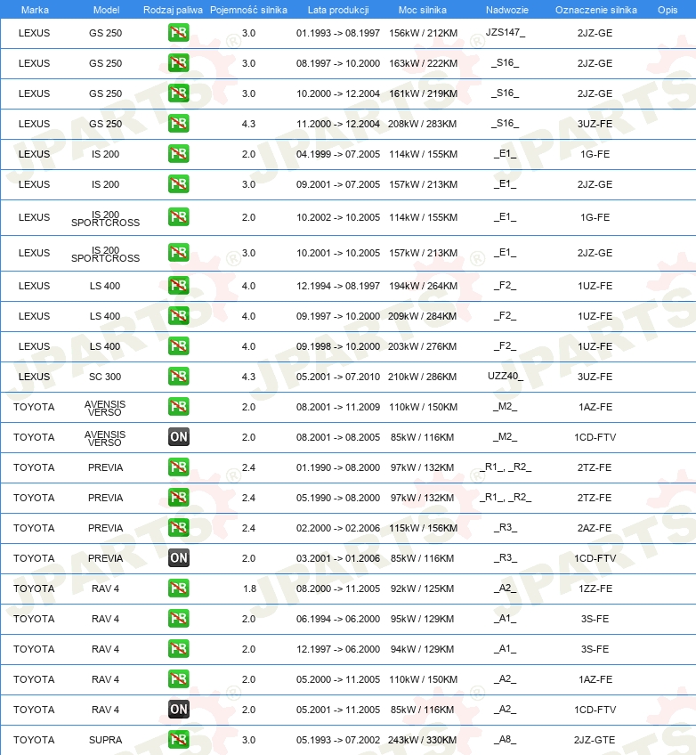Image resolution: width=696 pixels, height=755 pixels.
Task: Click diesel ON icon in Previa row
Action: 179,558
